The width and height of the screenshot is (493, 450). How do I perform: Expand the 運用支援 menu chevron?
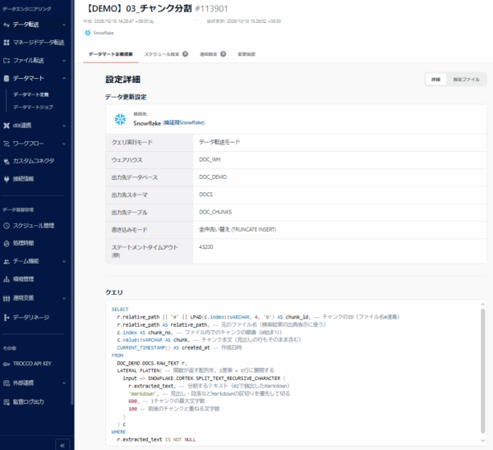pos(64,298)
